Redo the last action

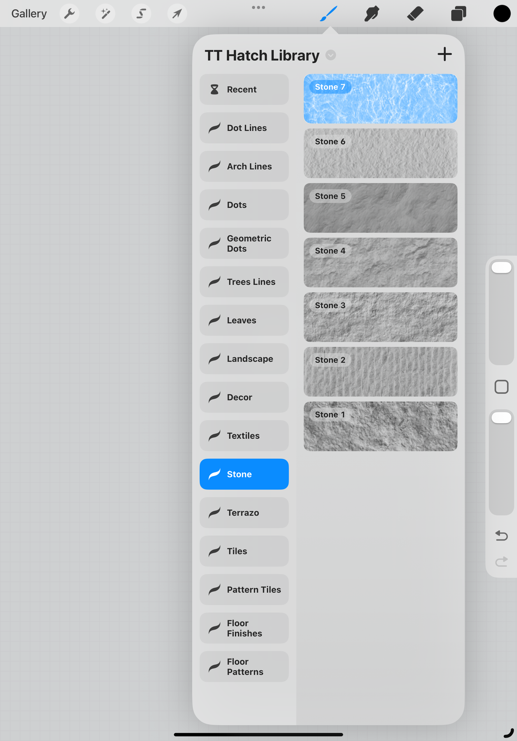(501, 562)
